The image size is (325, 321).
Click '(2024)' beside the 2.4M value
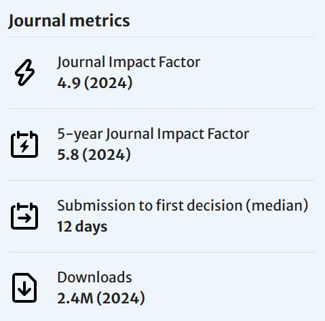(121, 299)
